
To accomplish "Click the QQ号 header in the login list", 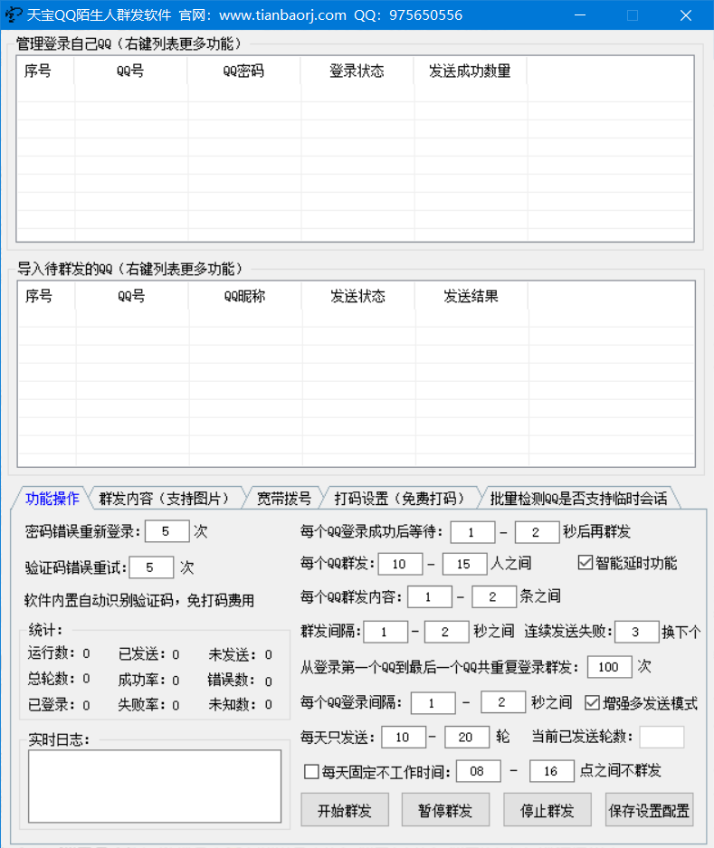I will coord(130,71).
